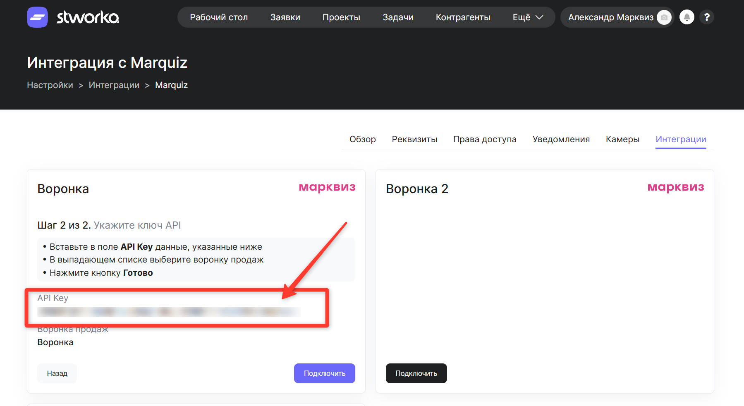
Task: Click the Марквиз logo in Воронка card
Action: pyautogui.click(x=327, y=187)
